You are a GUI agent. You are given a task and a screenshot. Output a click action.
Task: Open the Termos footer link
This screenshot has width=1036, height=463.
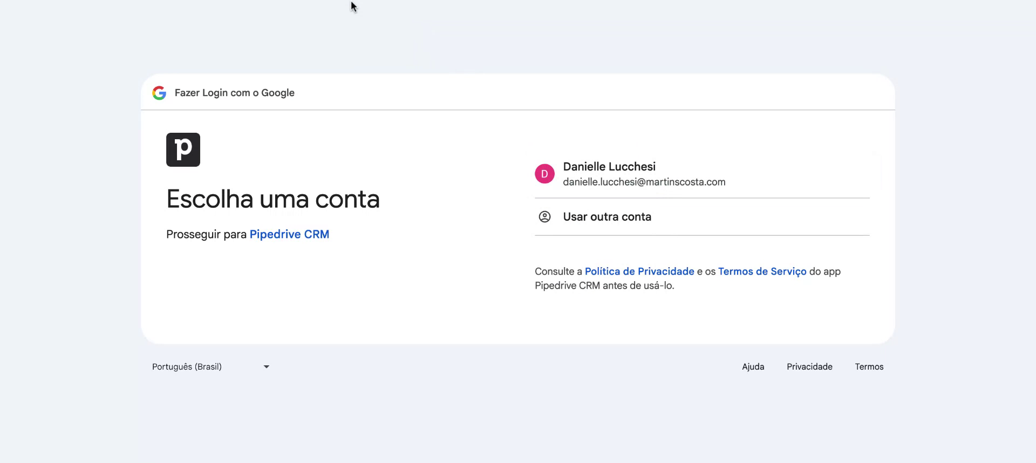point(869,367)
